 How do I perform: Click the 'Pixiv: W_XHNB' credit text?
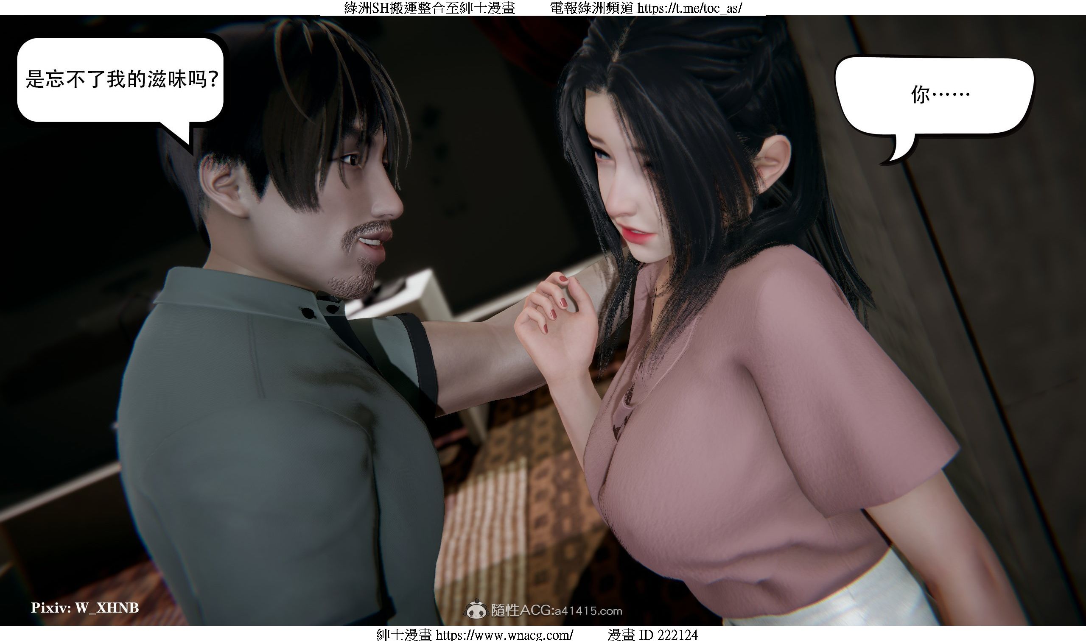click(85, 608)
